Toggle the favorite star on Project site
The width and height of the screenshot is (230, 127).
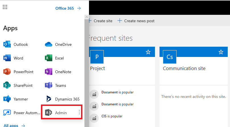tap(148, 52)
